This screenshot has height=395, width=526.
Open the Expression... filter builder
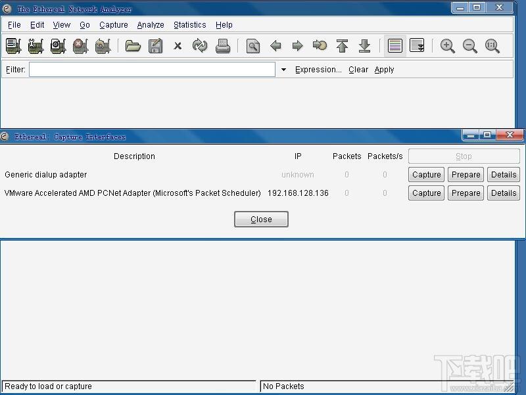click(318, 70)
